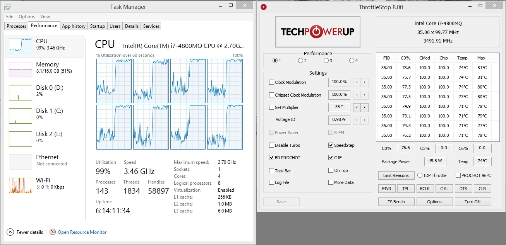The width and height of the screenshot is (506, 245).
Task: Select Performance profile 3 radio button
Action: point(326,60)
